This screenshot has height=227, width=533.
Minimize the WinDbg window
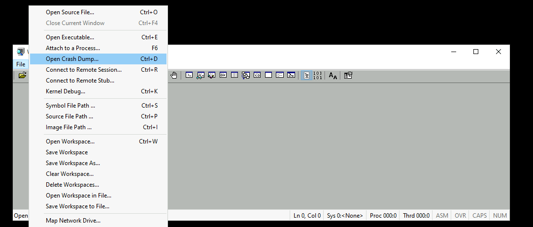point(454,52)
